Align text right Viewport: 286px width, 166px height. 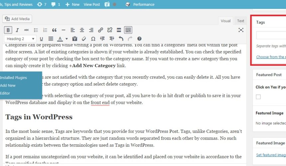[x=91, y=30]
